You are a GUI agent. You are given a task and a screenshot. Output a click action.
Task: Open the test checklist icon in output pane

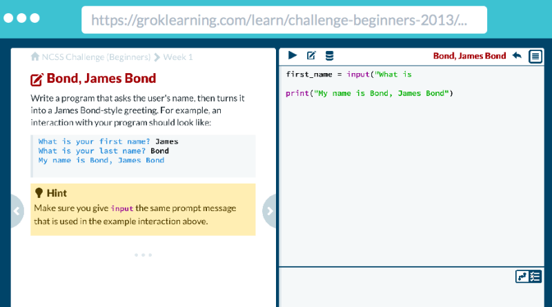pyautogui.click(x=535, y=277)
